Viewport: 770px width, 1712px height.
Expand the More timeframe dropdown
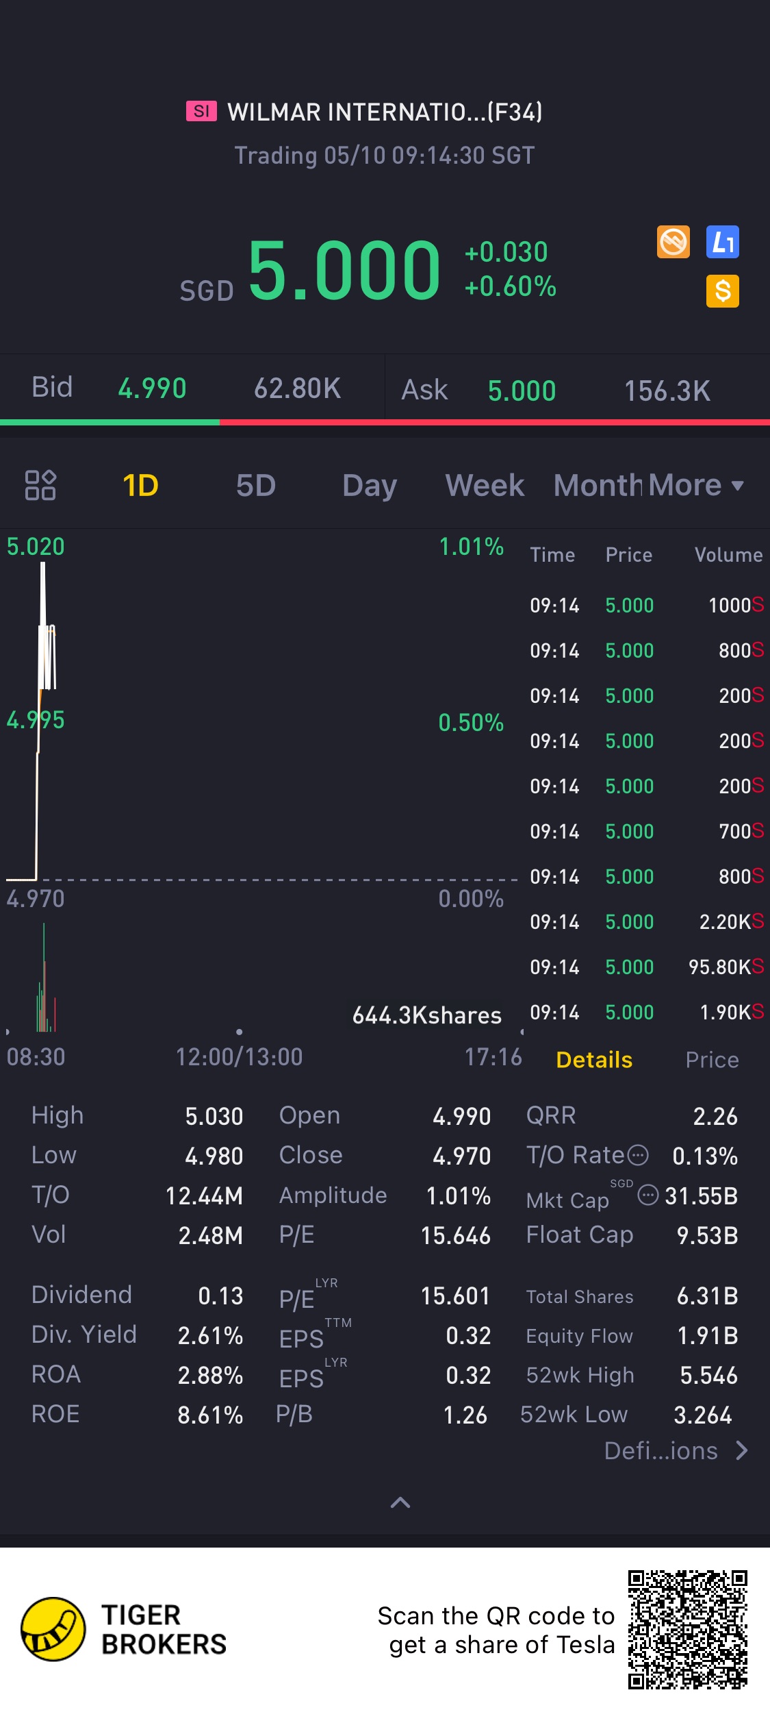[x=695, y=486]
